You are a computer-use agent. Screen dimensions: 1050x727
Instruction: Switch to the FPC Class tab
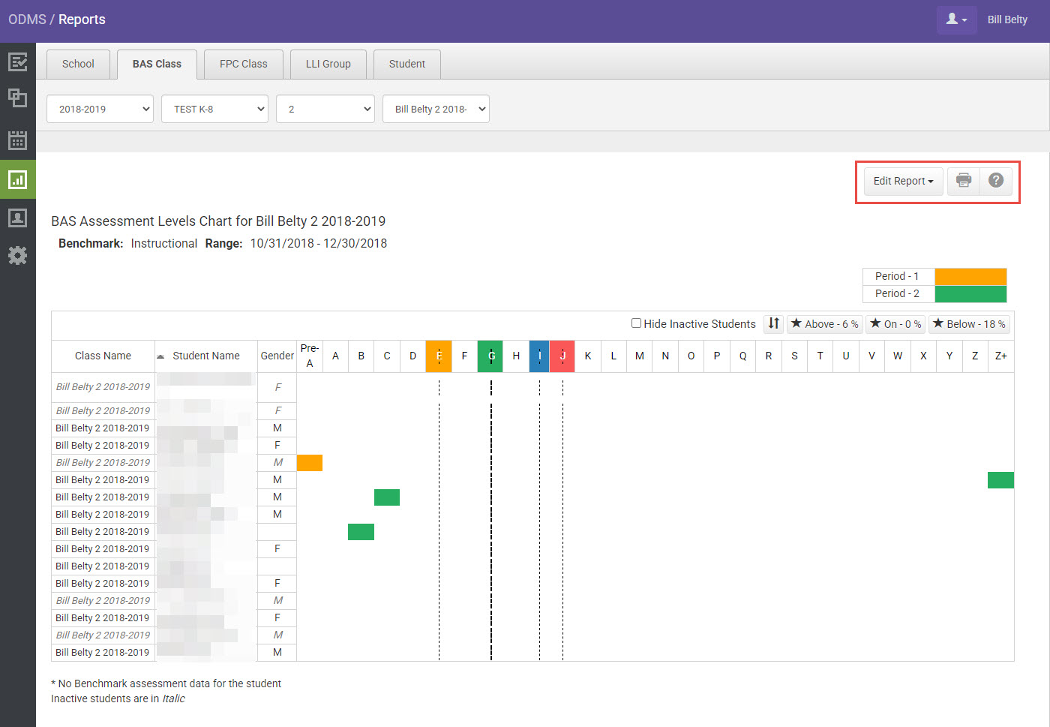(243, 65)
